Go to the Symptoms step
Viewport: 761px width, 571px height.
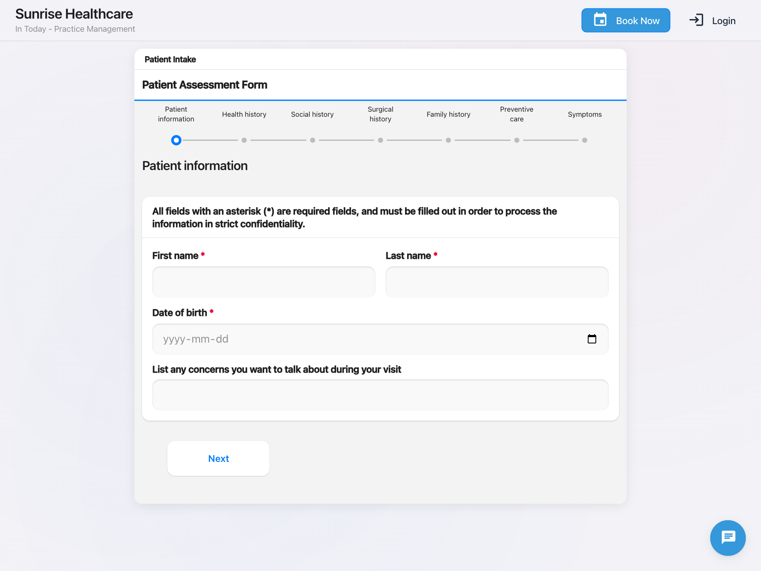tap(585, 114)
